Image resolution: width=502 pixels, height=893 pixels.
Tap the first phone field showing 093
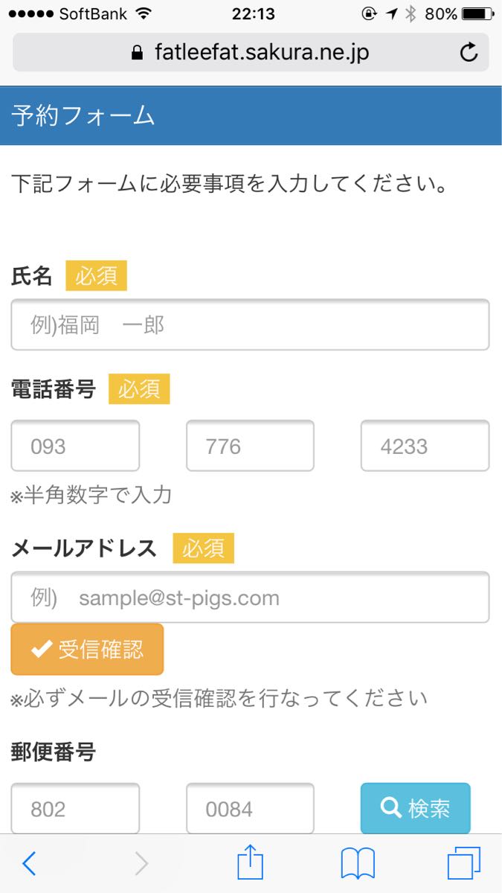click(x=75, y=446)
